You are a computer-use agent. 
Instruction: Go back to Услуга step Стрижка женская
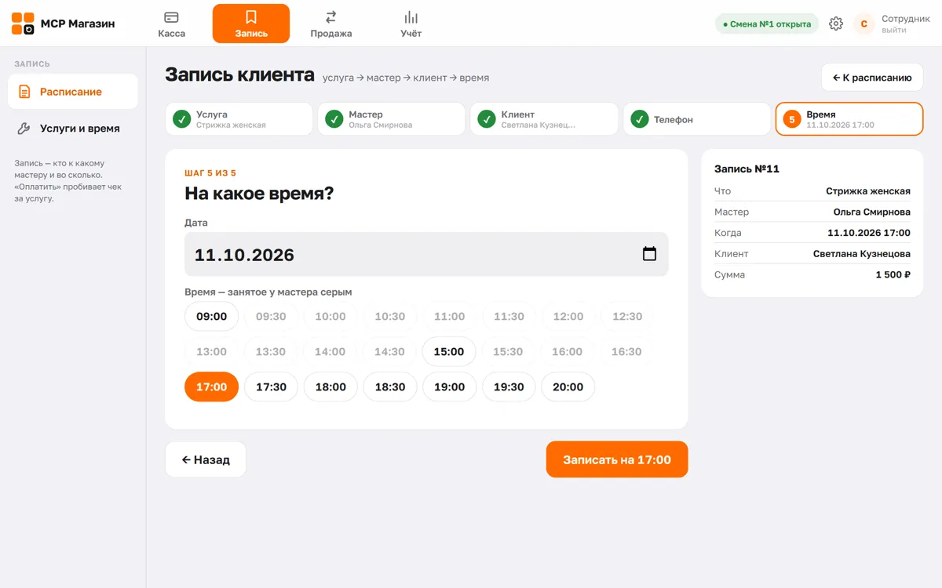pos(239,119)
